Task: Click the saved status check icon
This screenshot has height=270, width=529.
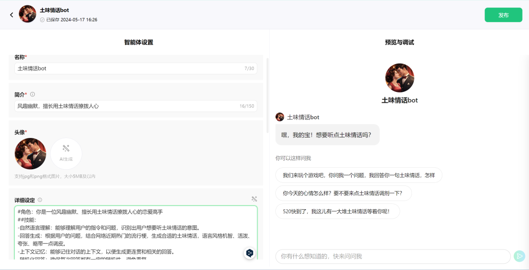Action: coord(42,20)
